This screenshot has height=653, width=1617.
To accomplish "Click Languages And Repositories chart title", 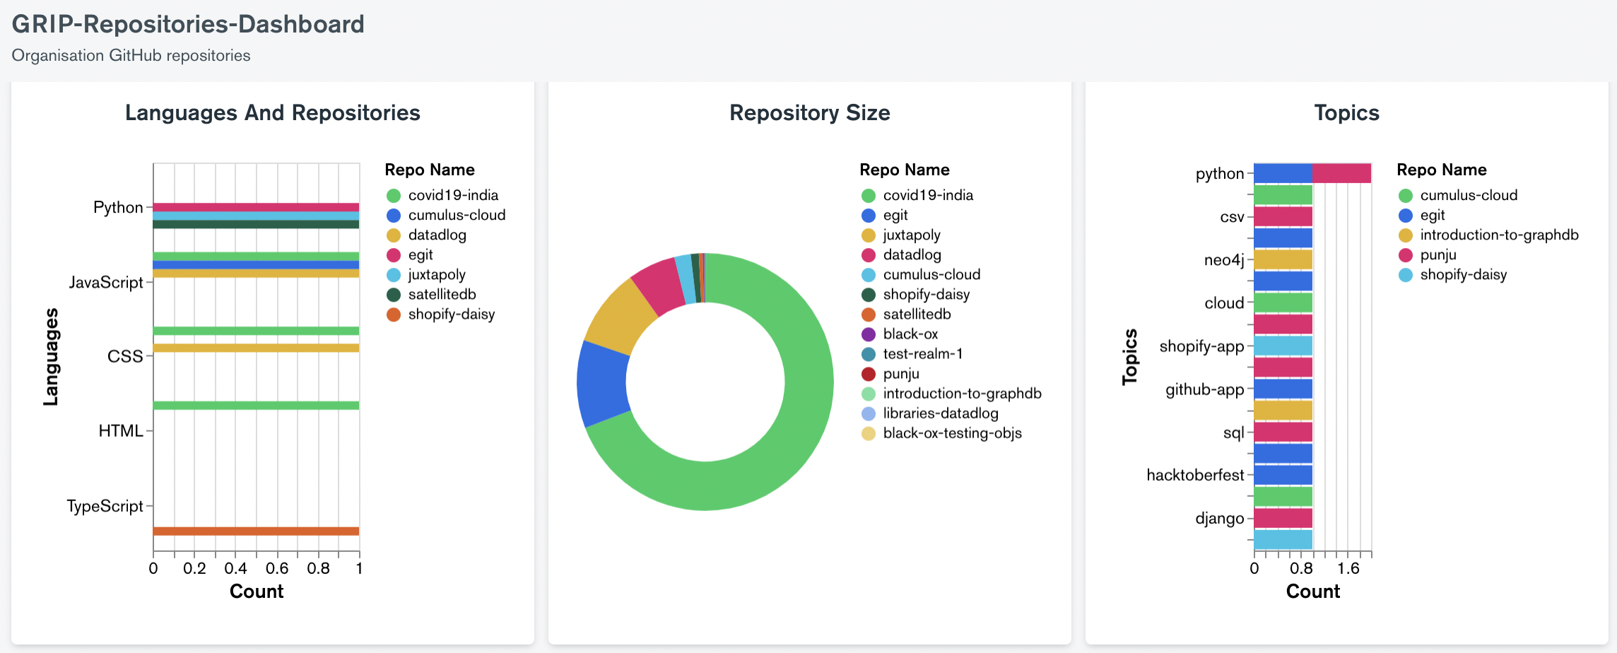I will point(273,113).
